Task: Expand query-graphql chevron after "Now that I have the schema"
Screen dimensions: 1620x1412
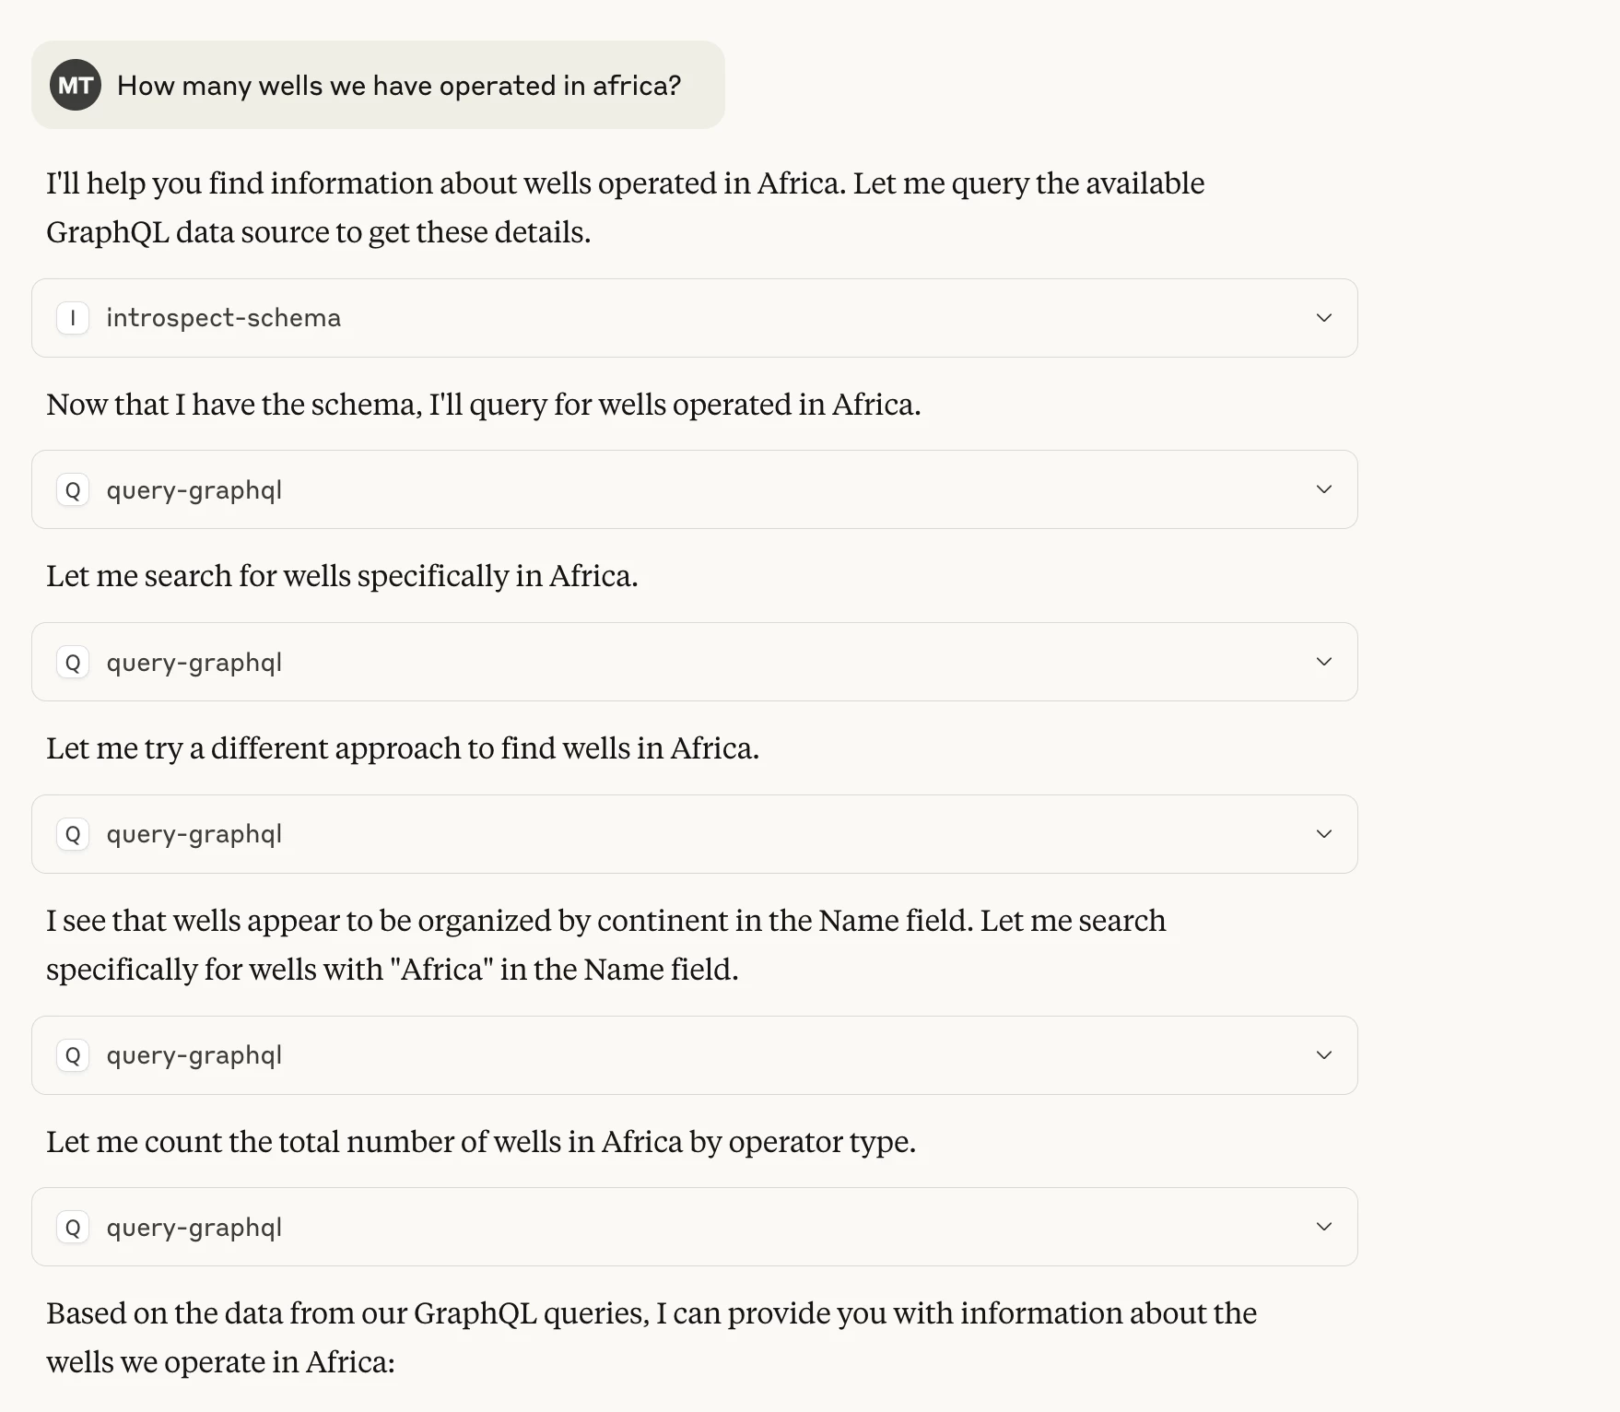Action: pyautogui.click(x=1324, y=489)
